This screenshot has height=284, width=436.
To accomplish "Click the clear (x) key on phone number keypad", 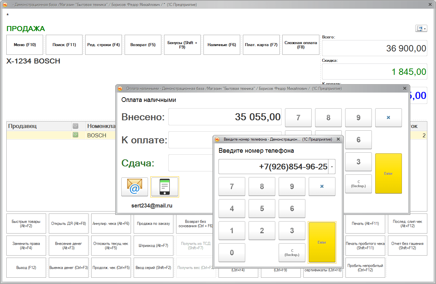I will click(322, 186).
